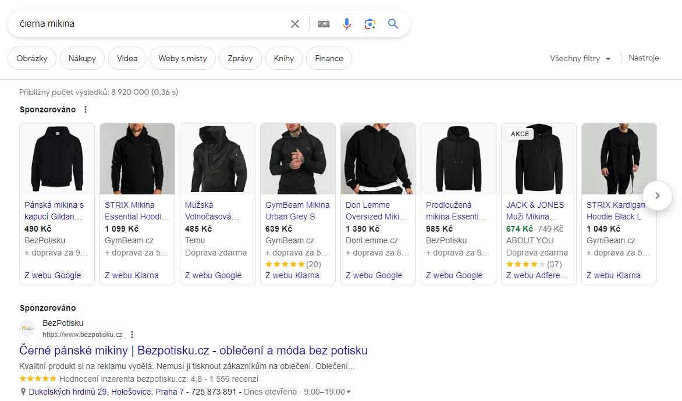Click the 1 390 Kč price on Don Lemme

click(x=363, y=229)
